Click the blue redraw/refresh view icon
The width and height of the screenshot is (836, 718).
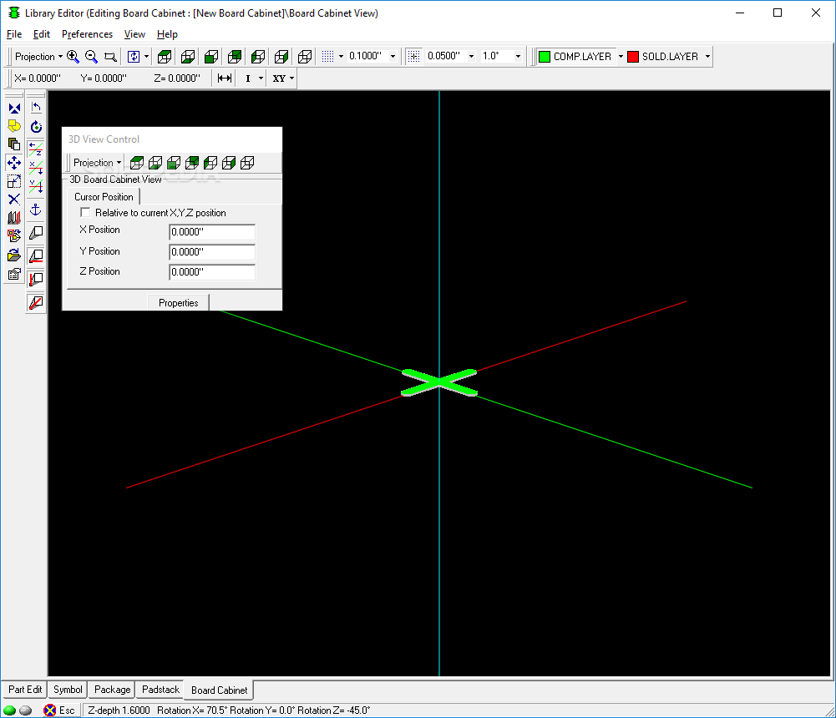pos(134,57)
